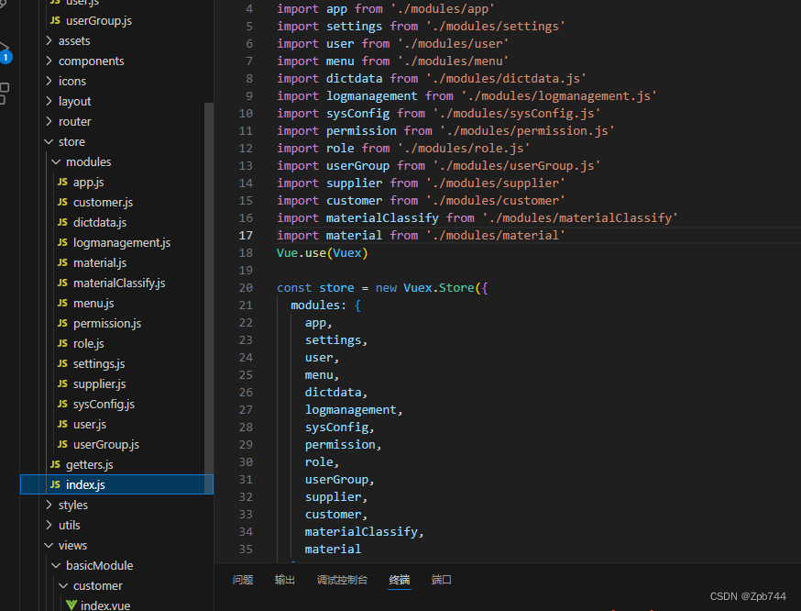Open userGroup.js under the top api folder
Screen dimensions: 801x611
[x=99, y=21]
